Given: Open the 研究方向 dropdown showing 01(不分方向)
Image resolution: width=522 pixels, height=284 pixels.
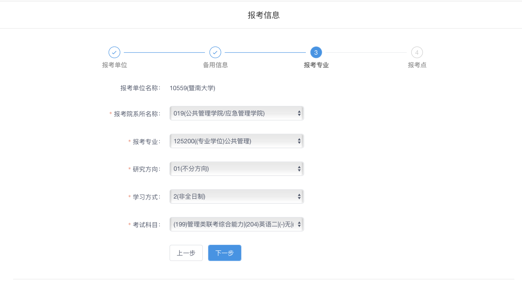Looking at the screenshot, I should (237, 169).
